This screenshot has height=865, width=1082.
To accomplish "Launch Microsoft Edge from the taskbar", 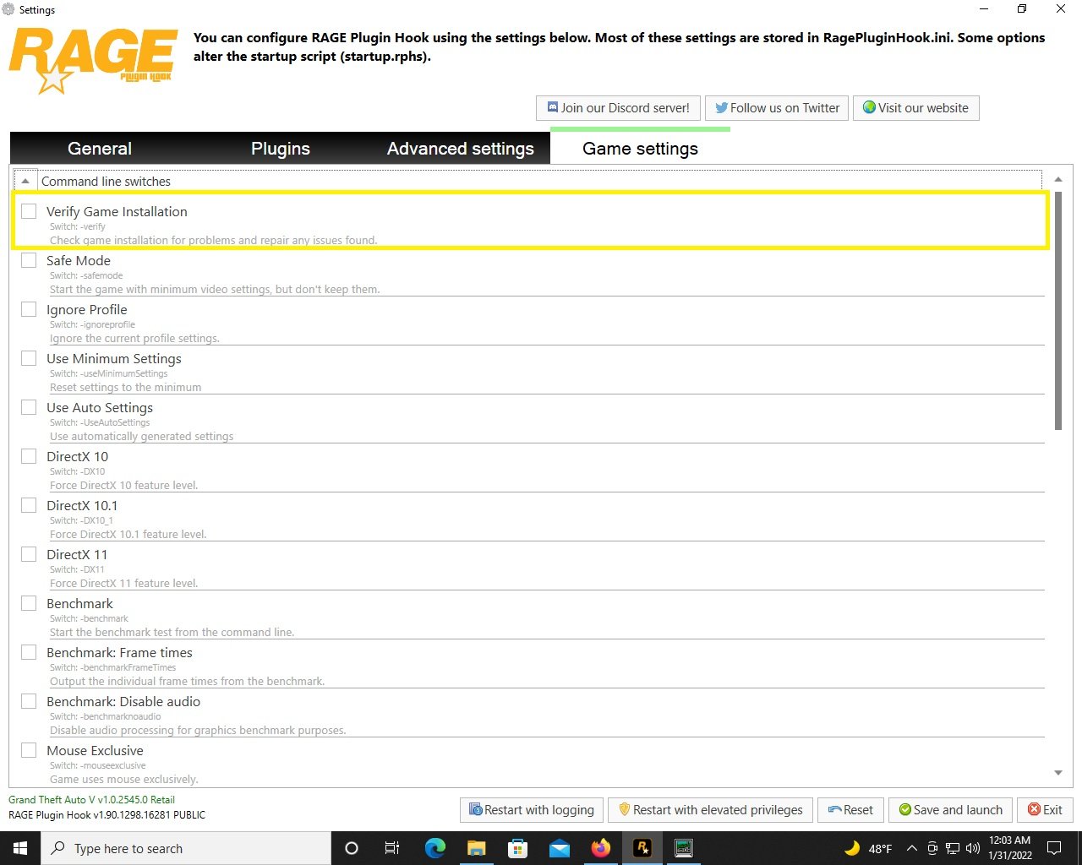I will (x=435, y=848).
